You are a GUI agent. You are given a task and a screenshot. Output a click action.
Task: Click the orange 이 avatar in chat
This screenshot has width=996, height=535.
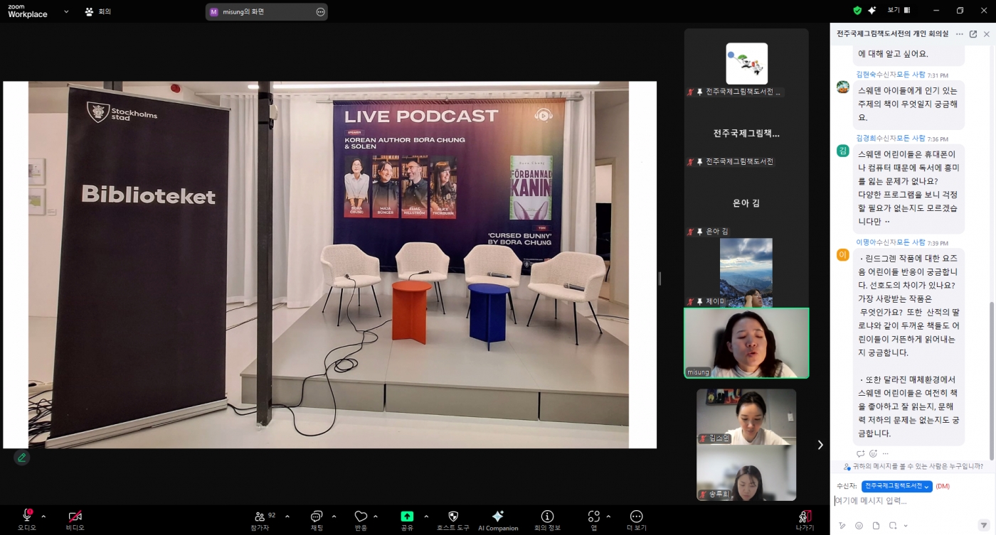843,255
